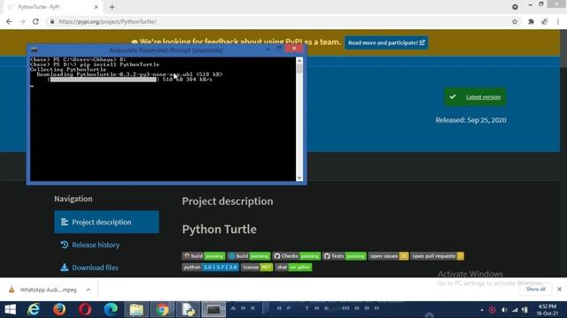Open volume control in system tray
The image size is (567, 318).
pyautogui.click(x=504, y=310)
